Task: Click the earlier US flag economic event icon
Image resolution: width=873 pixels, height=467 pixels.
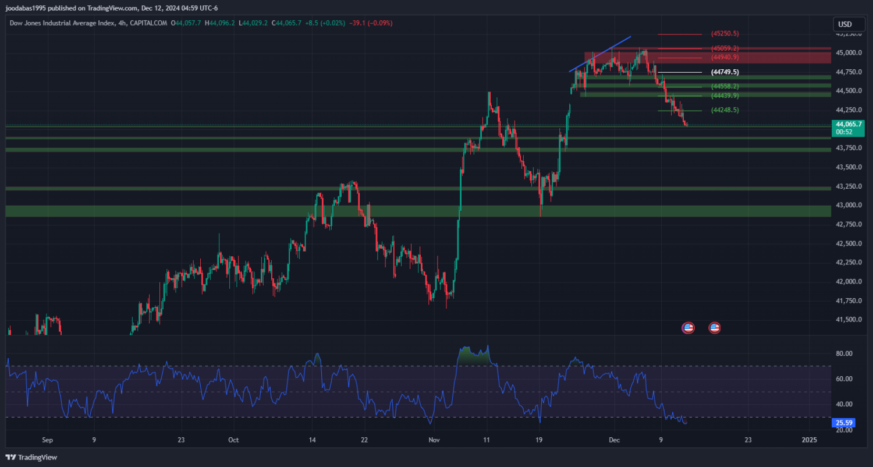Action: 688,328
